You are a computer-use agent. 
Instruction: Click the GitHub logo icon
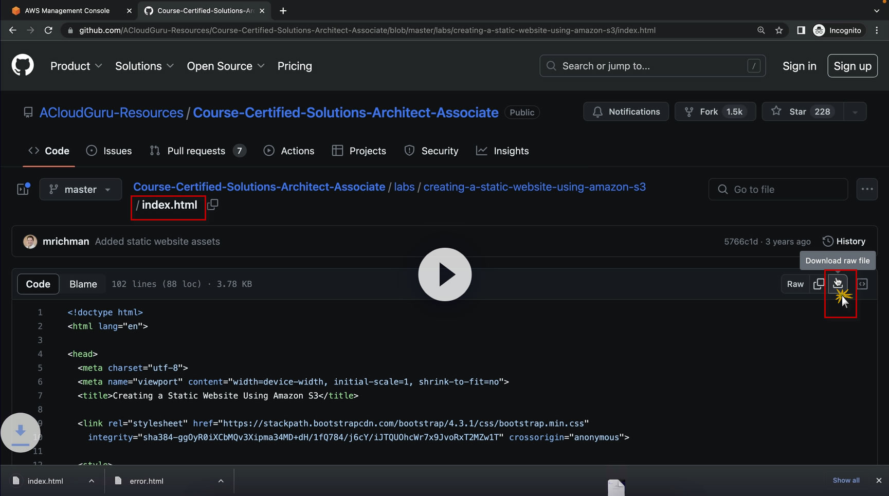(x=23, y=66)
